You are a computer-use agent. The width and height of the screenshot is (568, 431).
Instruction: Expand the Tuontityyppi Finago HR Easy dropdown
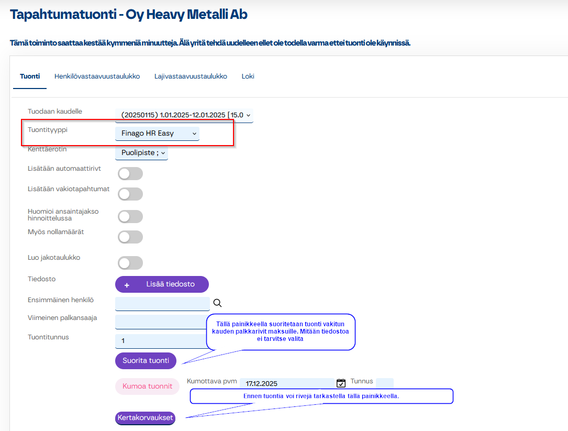[157, 134]
